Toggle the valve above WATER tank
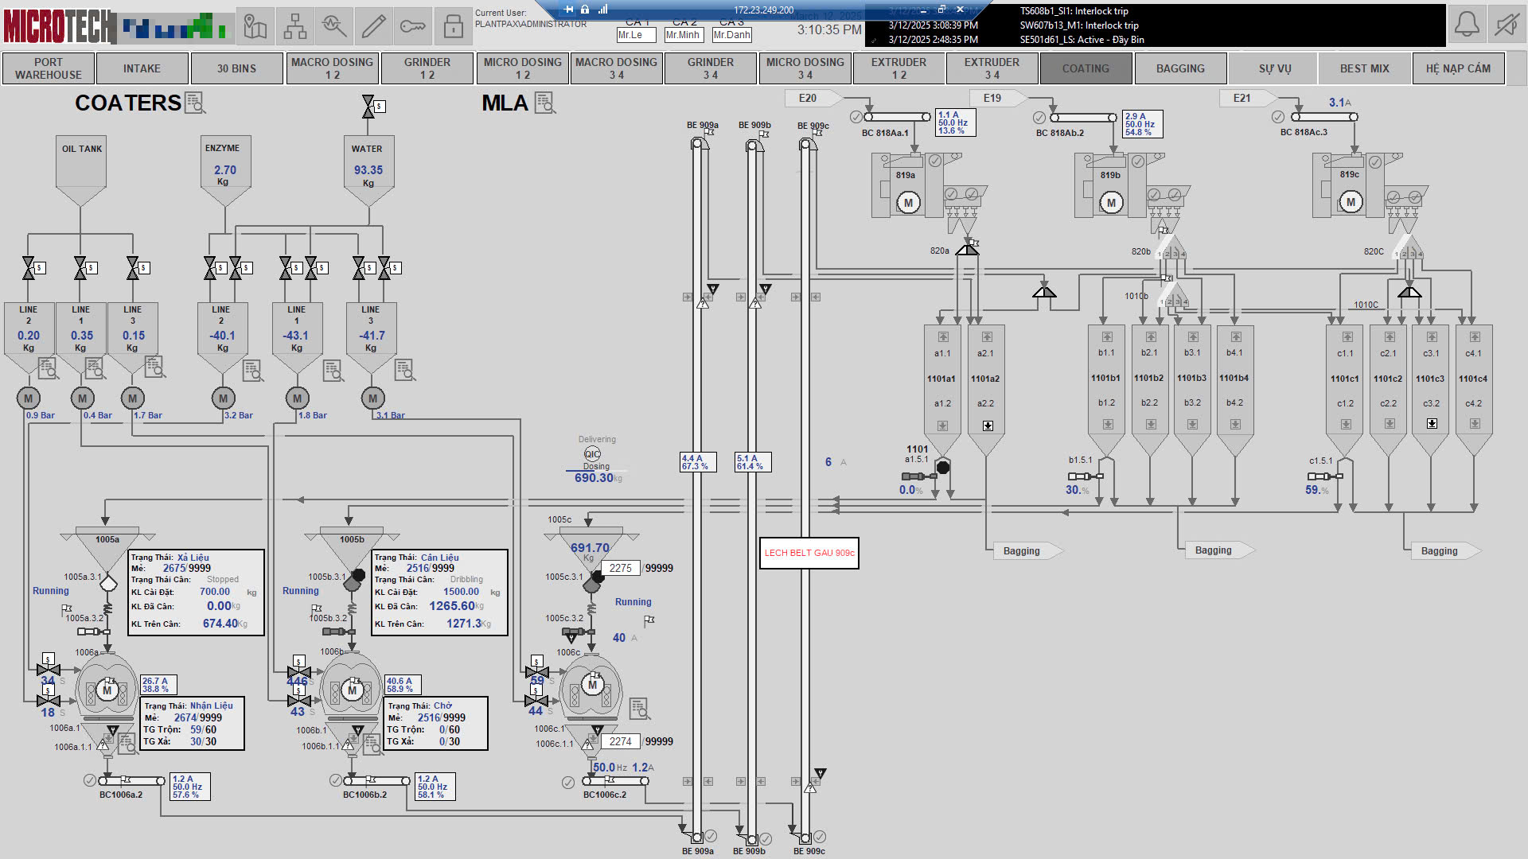 (368, 106)
